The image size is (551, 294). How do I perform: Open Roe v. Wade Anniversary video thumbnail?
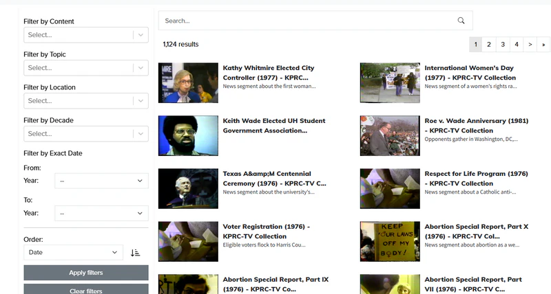point(390,135)
